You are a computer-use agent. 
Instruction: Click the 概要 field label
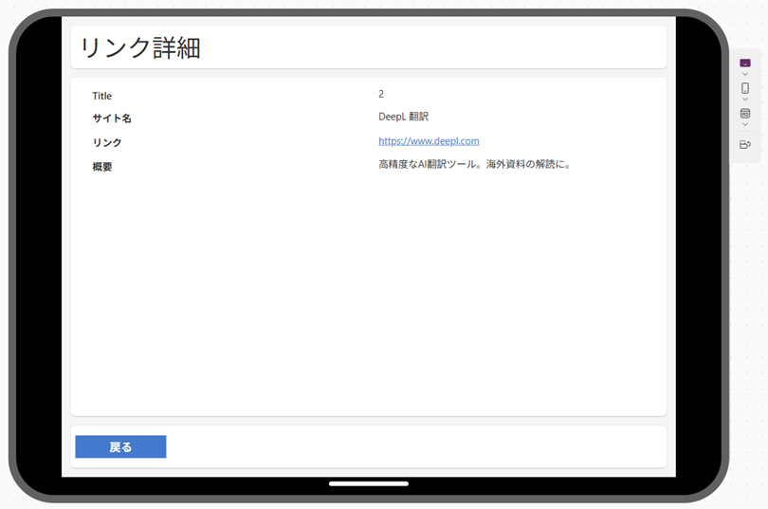(101, 167)
